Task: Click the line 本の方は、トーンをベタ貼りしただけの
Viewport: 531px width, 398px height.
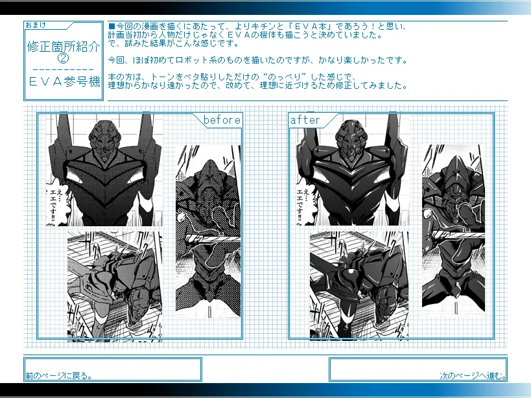Action: coord(232,77)
